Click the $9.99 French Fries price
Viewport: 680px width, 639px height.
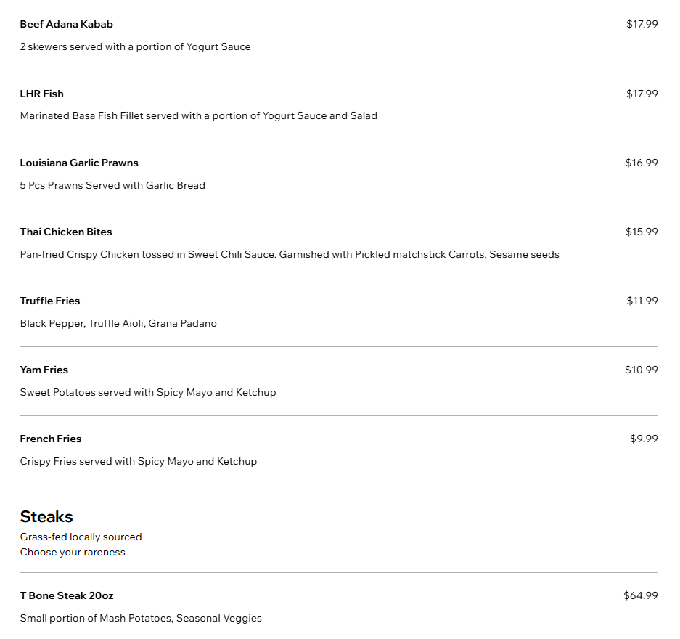point(644,439)
